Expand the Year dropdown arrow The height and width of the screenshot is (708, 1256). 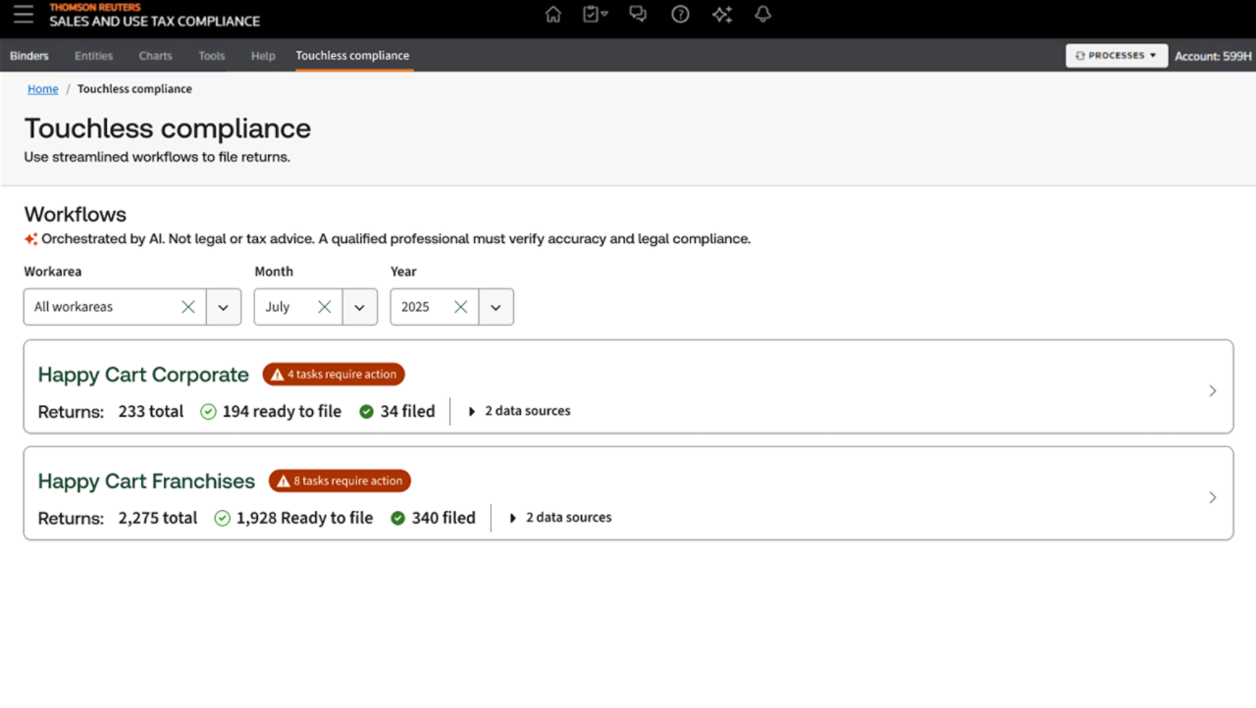pos(496,307)
